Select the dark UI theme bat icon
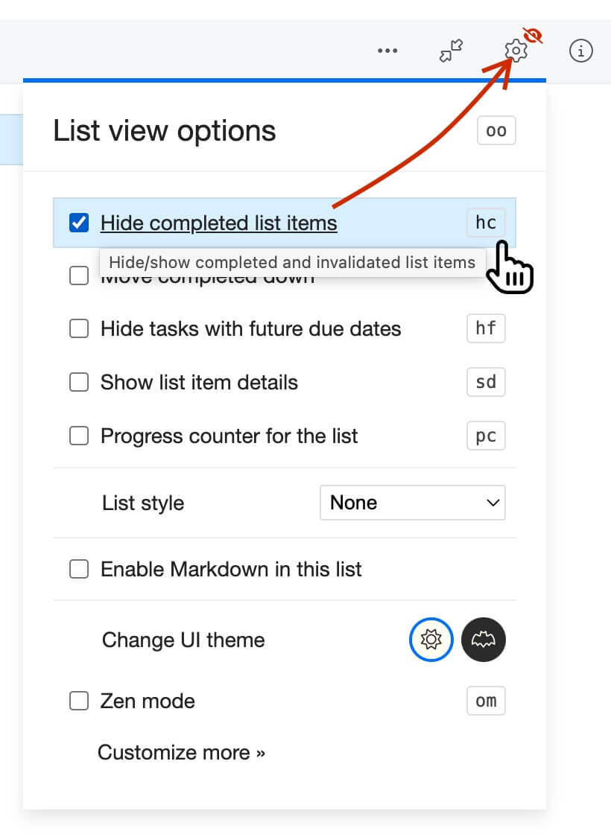This screenshot has height=834, width=611. 484,640
